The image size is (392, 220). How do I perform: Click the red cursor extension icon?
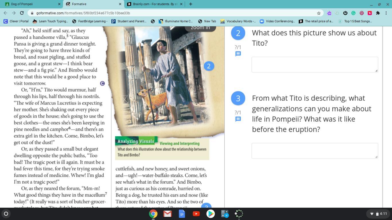[370, 13]
